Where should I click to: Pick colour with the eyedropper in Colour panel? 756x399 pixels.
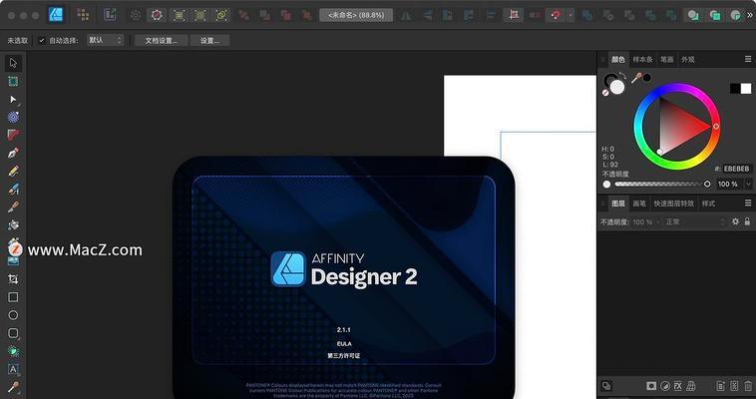[637, 78]
